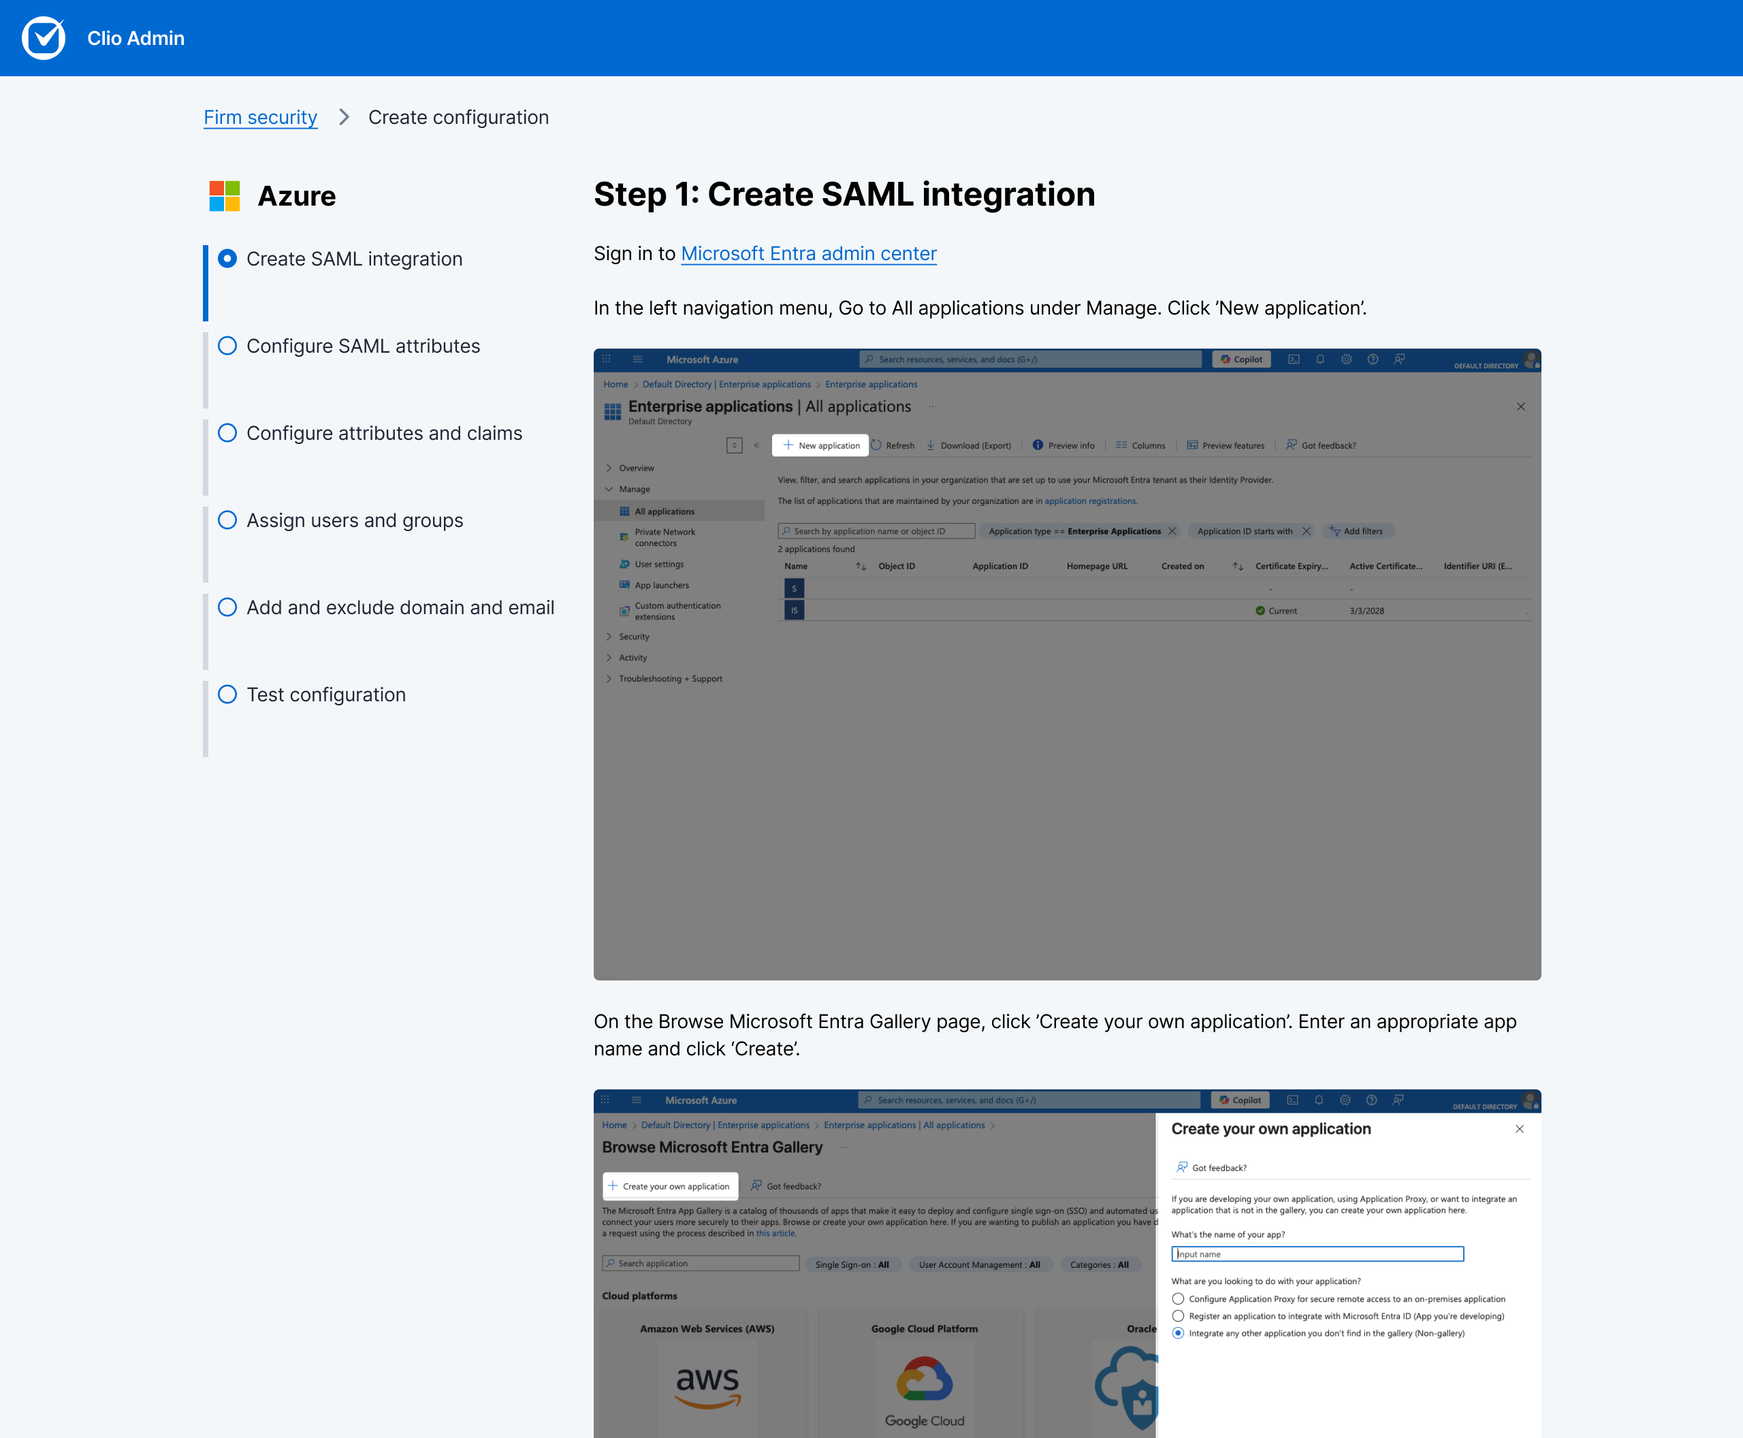Sort by Created on column arrows
The height and width of the screenshot is (1438, 1743).
click(1238, 566)
